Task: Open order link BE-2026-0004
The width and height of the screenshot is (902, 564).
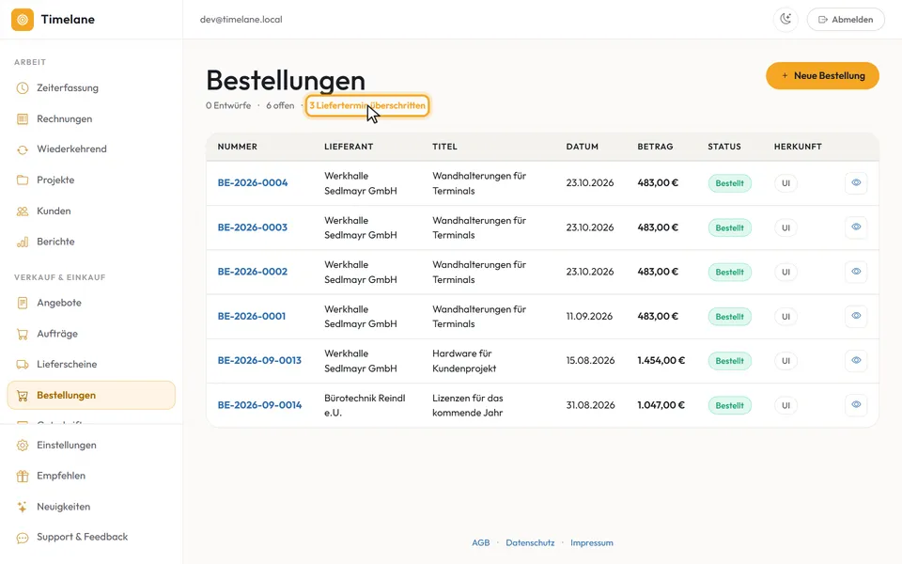Action: click(x=253, y=183)
